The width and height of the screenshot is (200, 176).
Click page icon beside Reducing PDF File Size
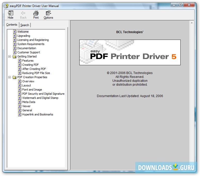tap(20, 73)
